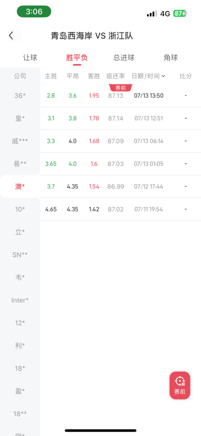The image size is (201, 436).
Task: Select company 利* in sidebar
Action: point(20,345)
